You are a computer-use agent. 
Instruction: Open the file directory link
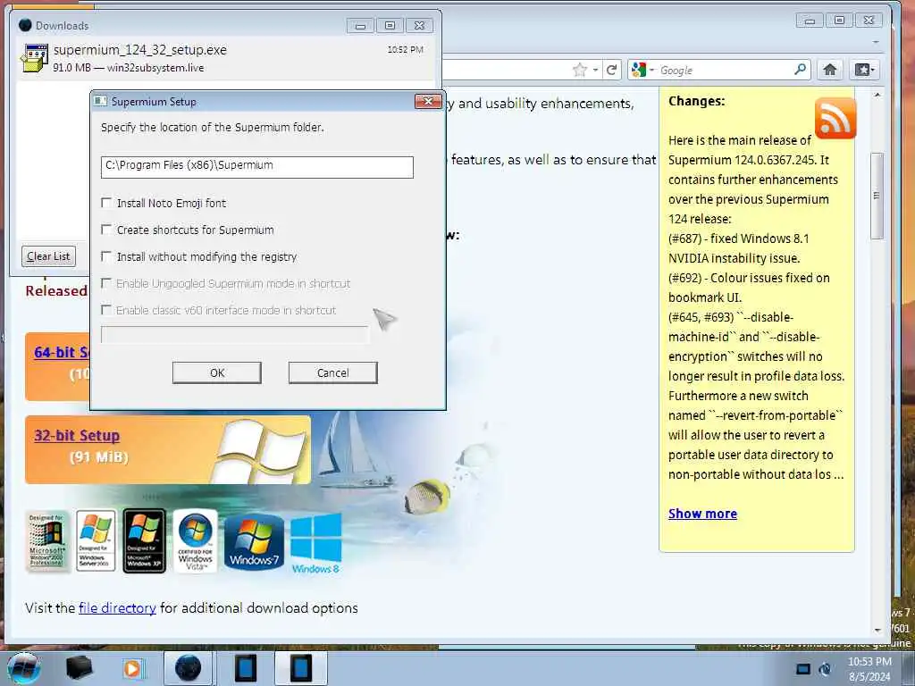[x=117, y=607]
